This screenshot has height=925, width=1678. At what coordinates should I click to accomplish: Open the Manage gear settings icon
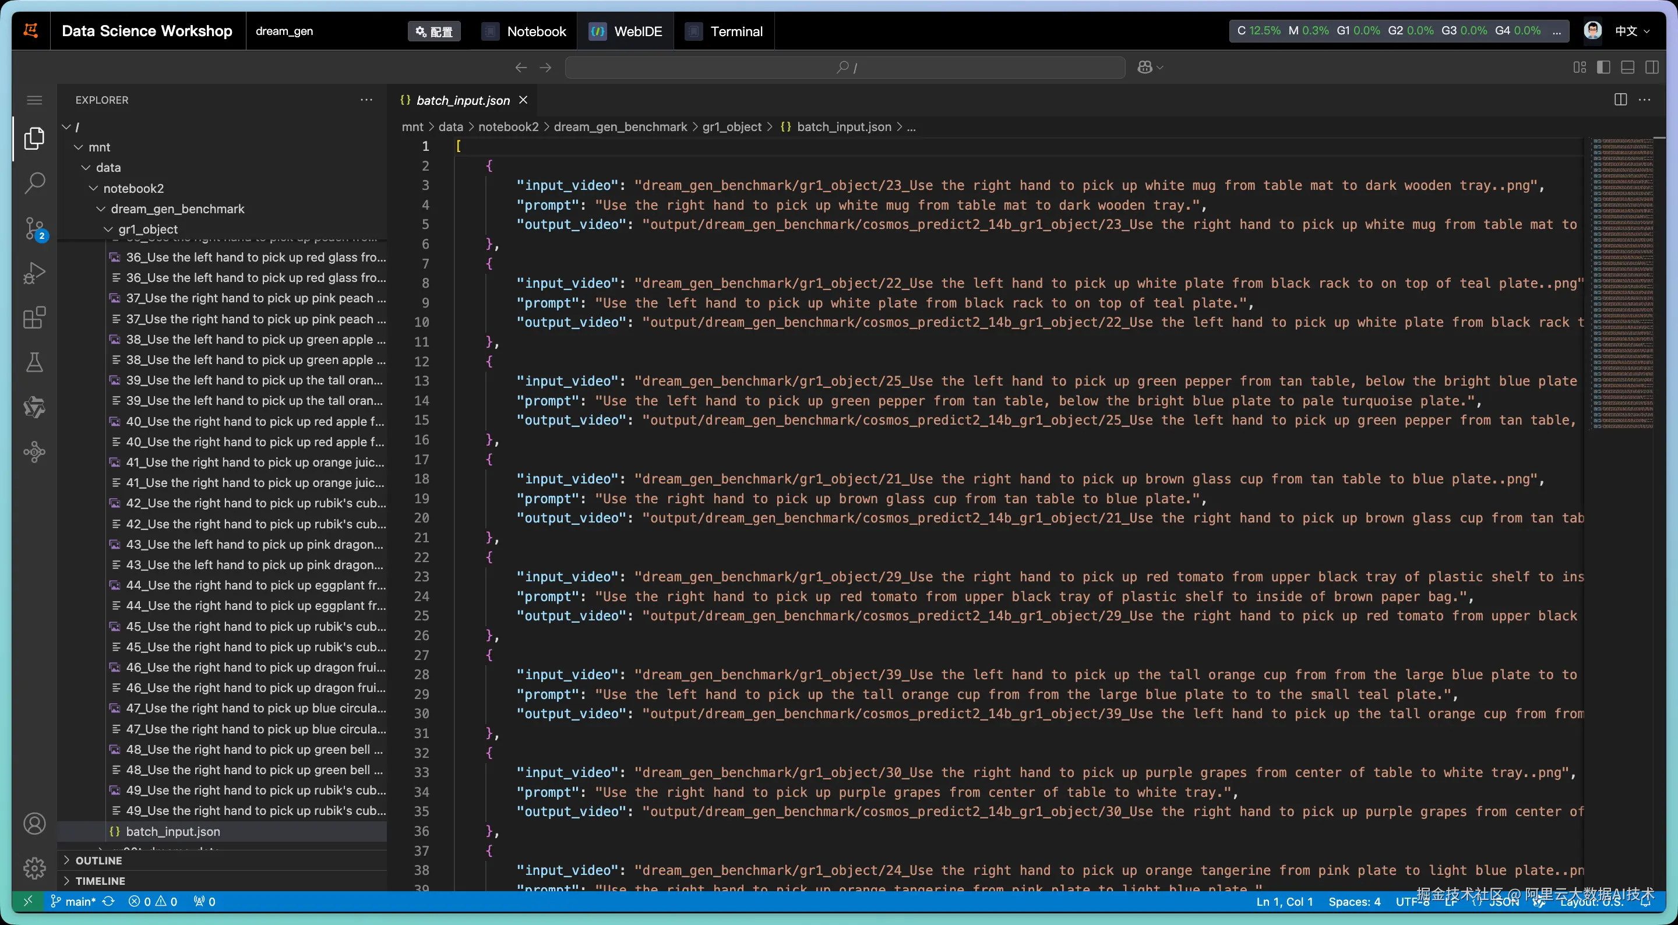34,868
